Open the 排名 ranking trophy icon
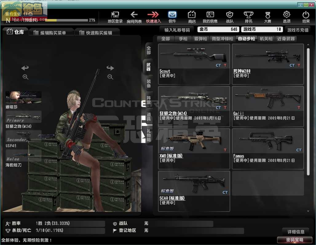 pyautogui.click(x=248, y=17)
